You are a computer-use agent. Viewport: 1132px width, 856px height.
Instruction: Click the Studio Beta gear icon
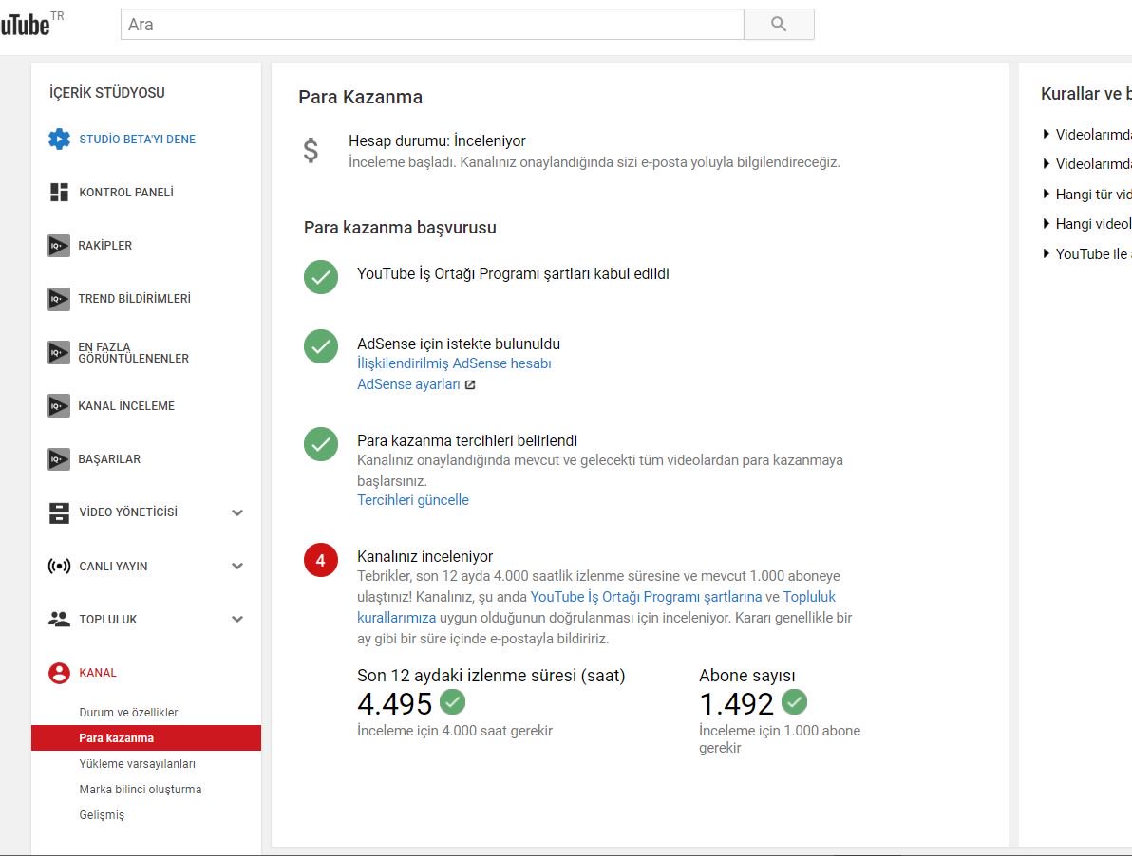[59, 140]
